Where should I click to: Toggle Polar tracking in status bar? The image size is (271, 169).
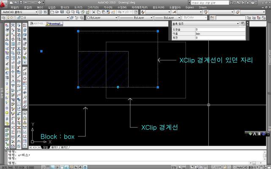click(x=57, y=167)
